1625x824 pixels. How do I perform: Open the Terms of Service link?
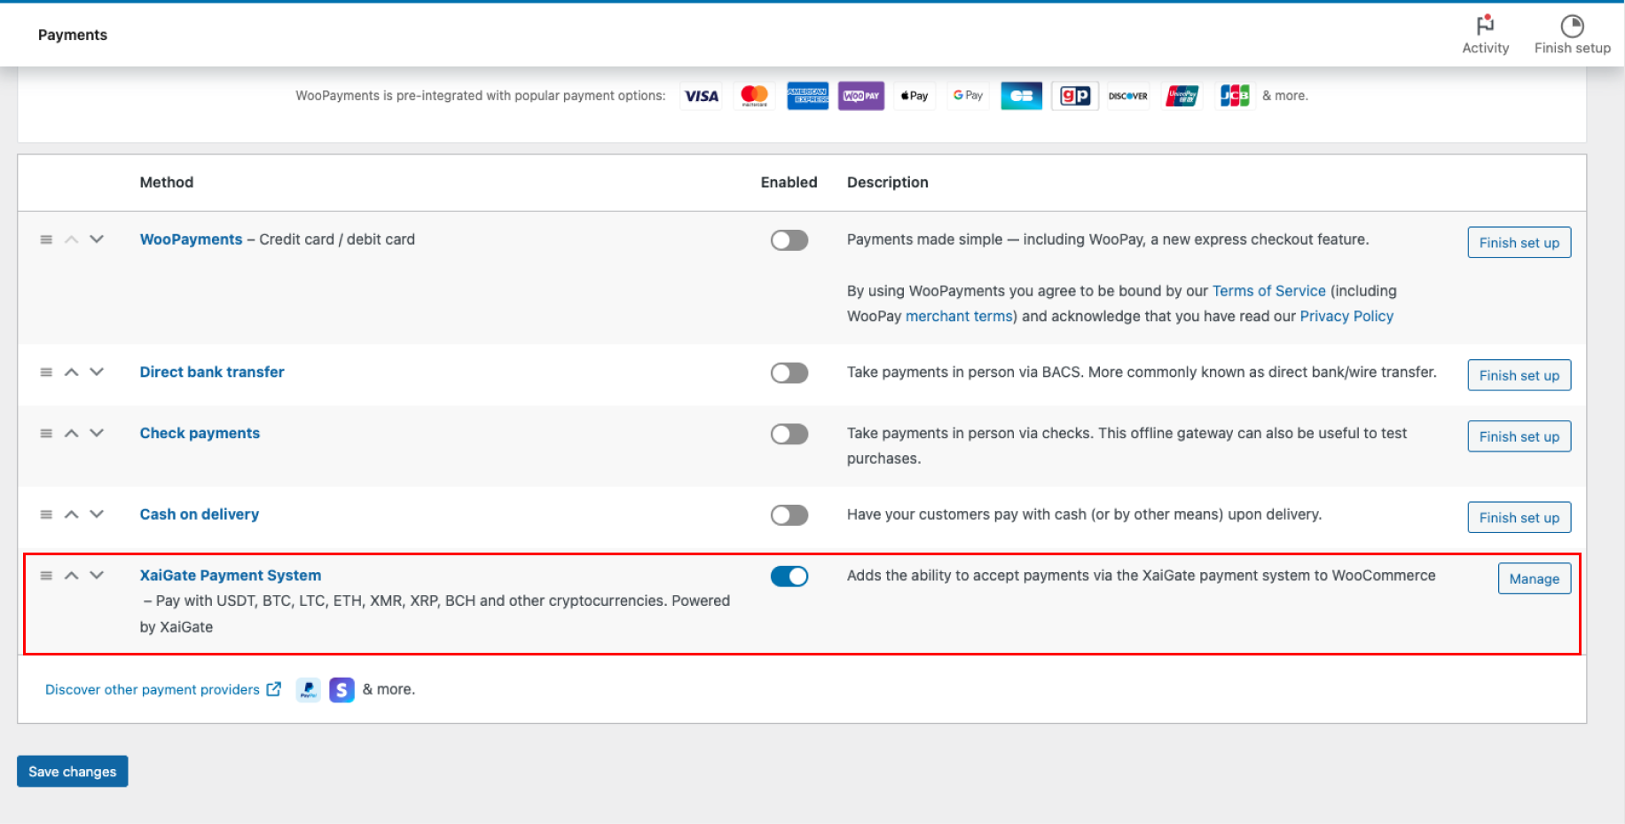click(1268, 290)
